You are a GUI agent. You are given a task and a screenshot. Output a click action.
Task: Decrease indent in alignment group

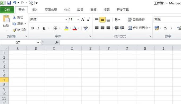tap(117, 28)
